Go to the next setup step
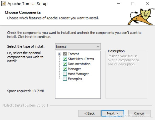The height and width of the screenshot is (120, 155). click(x=113, y=113)
